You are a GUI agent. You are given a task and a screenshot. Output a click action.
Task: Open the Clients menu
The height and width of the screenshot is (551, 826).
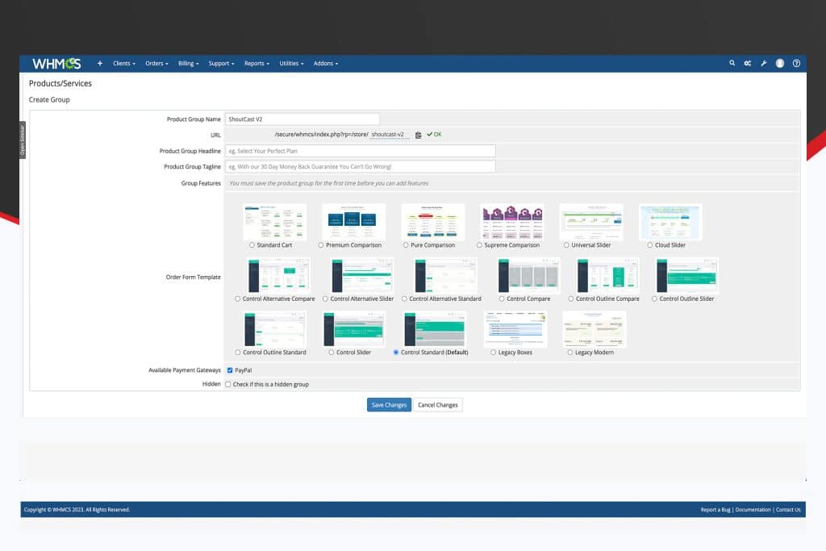123,63
